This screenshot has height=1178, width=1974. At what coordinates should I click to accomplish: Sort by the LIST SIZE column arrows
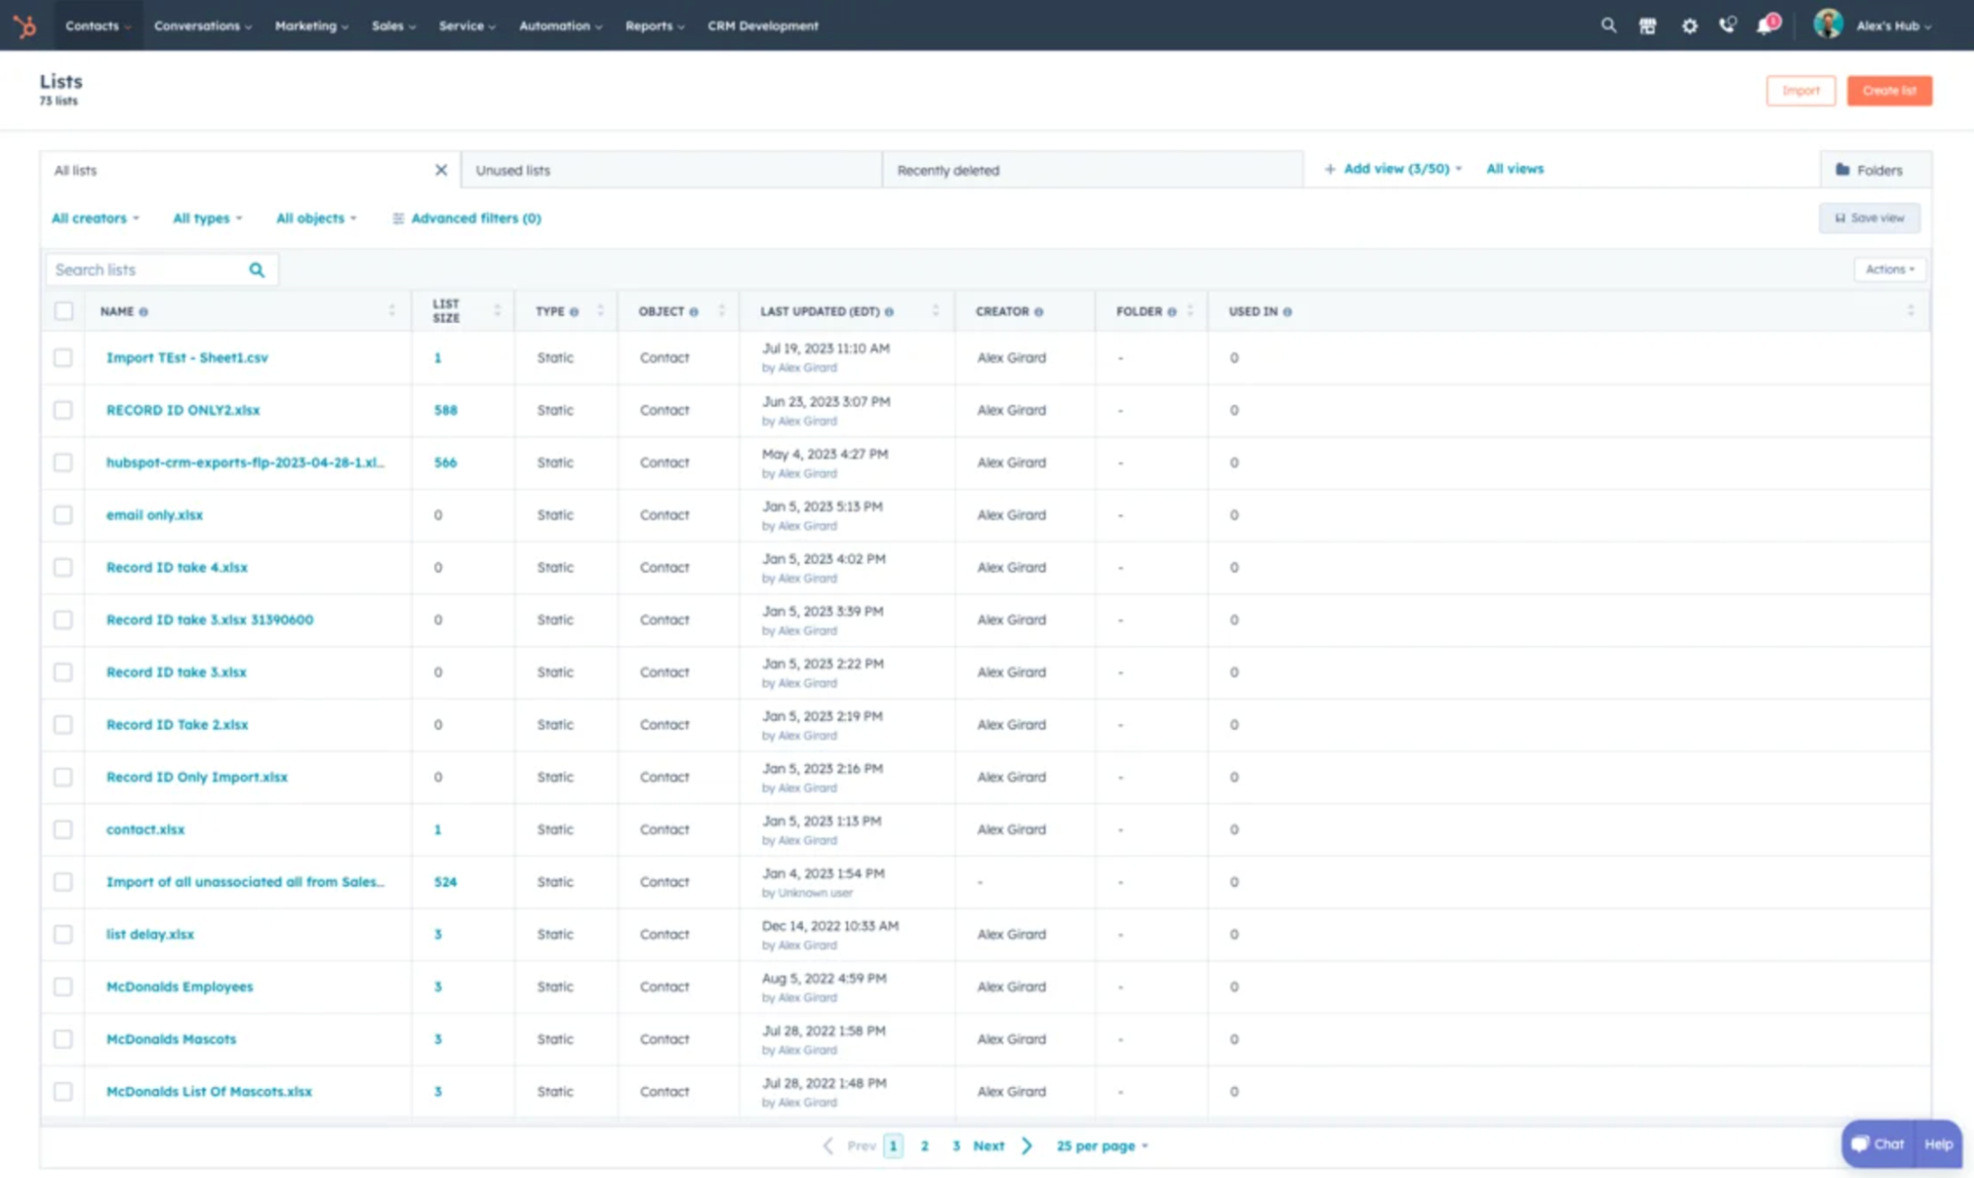[x=497, y=311]
